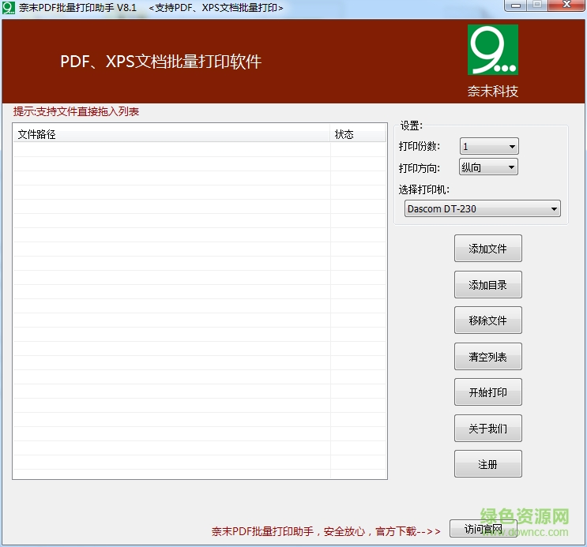Screen dimensions: 587x547
Task: Click the app icon in title bar
Action: (x=8, y=8)
